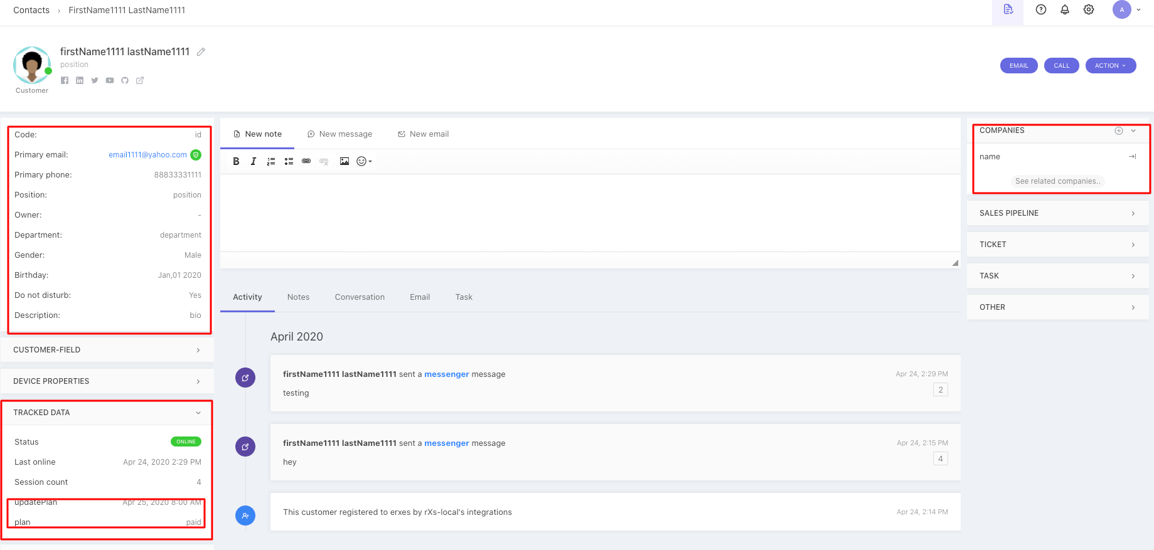
Task: Click the verified email shield badge
Action: 196,155
